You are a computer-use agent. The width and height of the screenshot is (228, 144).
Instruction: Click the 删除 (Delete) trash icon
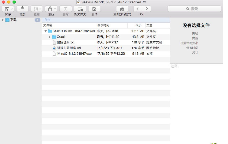point(65,9)
